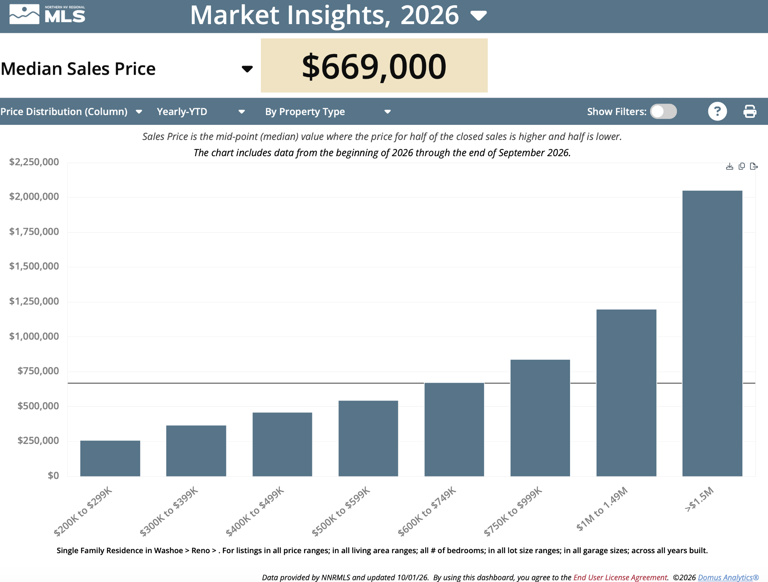Click the $750,000 axis label

coord(38,371)
